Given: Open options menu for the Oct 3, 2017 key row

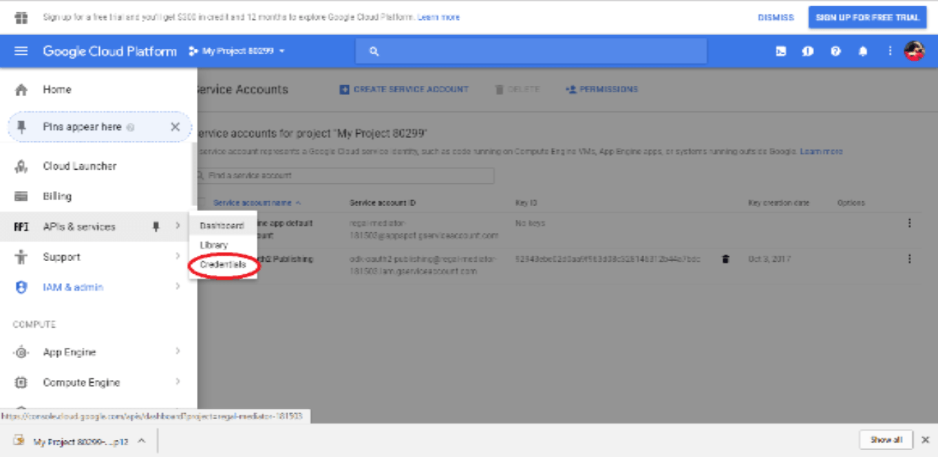Looking at the screenshot, I should (x=910, y=259).
